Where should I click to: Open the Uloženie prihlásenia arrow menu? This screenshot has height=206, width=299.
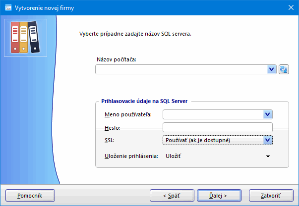(268, 156)
